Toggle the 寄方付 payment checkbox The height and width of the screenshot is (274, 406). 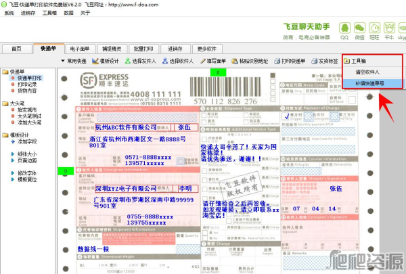tap(286, 116)
